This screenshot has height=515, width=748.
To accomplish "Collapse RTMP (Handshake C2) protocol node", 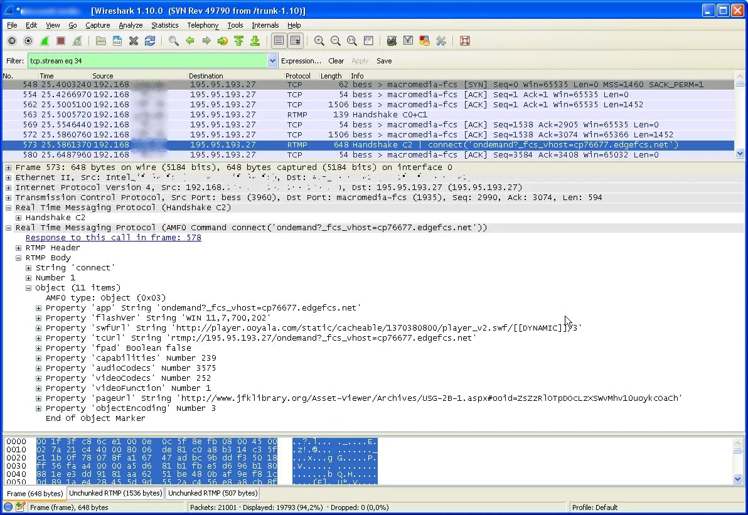I will pyautogui.click(x=8, y=208).
